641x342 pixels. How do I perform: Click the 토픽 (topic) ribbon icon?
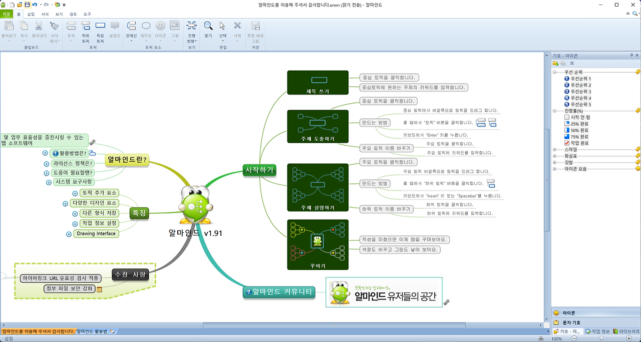pyautogui.click(x=71, y=25)
